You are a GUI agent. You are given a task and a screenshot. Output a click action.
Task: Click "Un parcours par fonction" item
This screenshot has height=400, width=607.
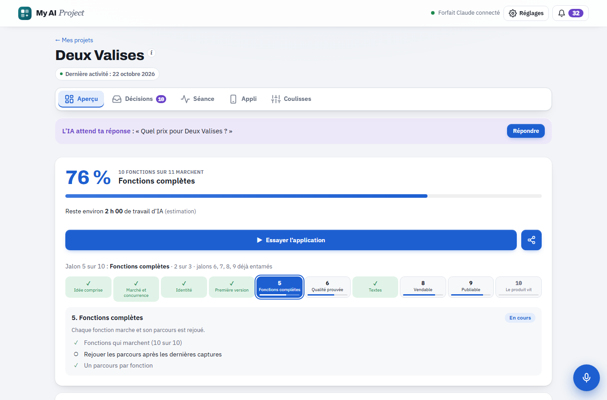click(x=118, y=365)
